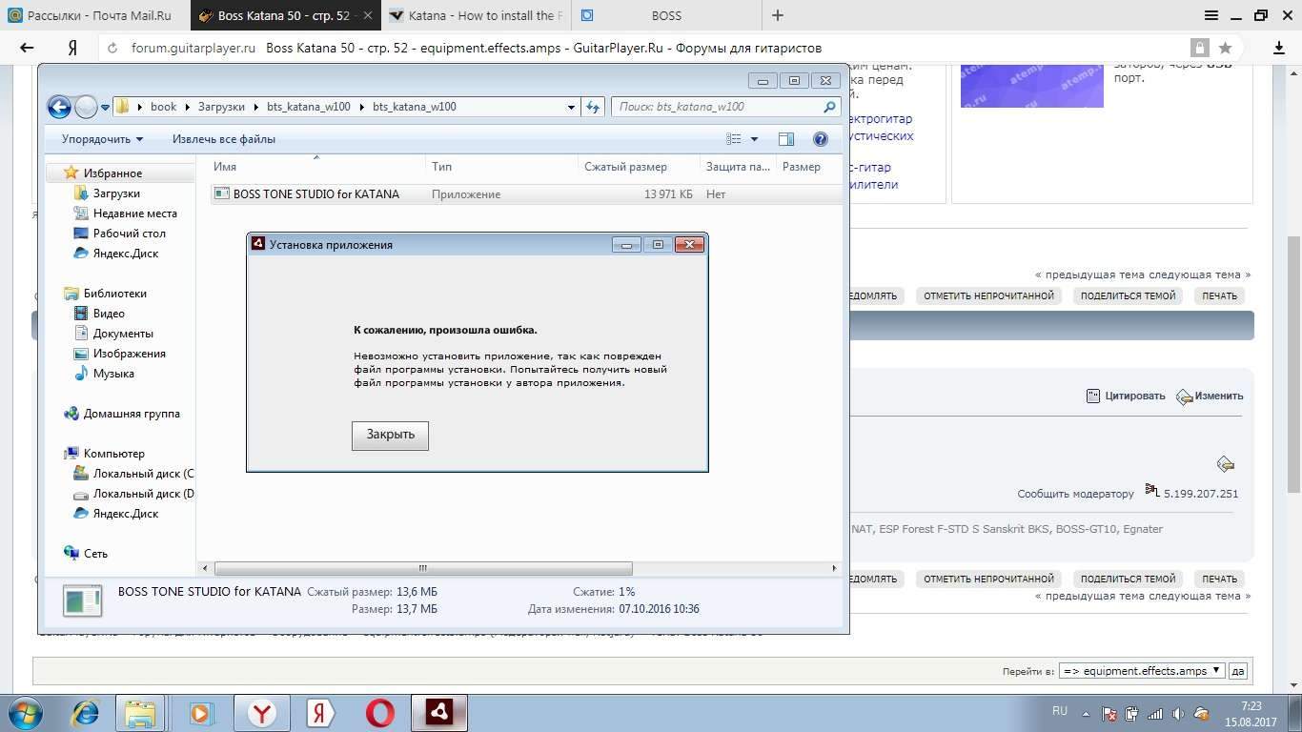This screenshot has width=1302, height=732.
Task: Select BOSS TONE STUDIO for KATANA file
Action: tap(315, 193)
